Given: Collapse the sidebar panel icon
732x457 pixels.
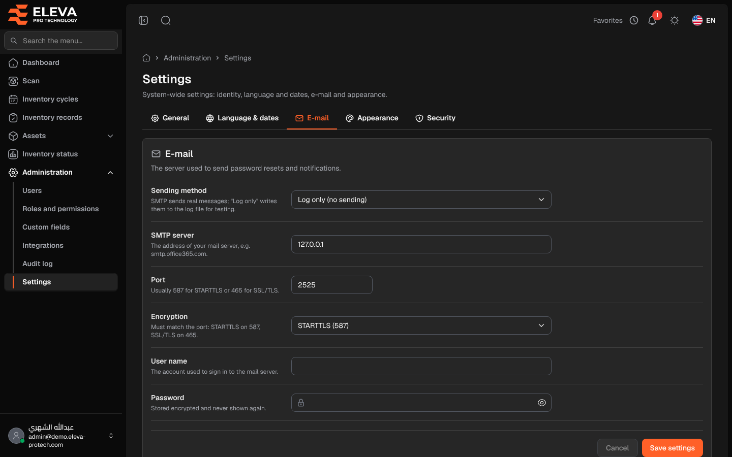Looking at the screenshot, I should (x=143, y=20).
